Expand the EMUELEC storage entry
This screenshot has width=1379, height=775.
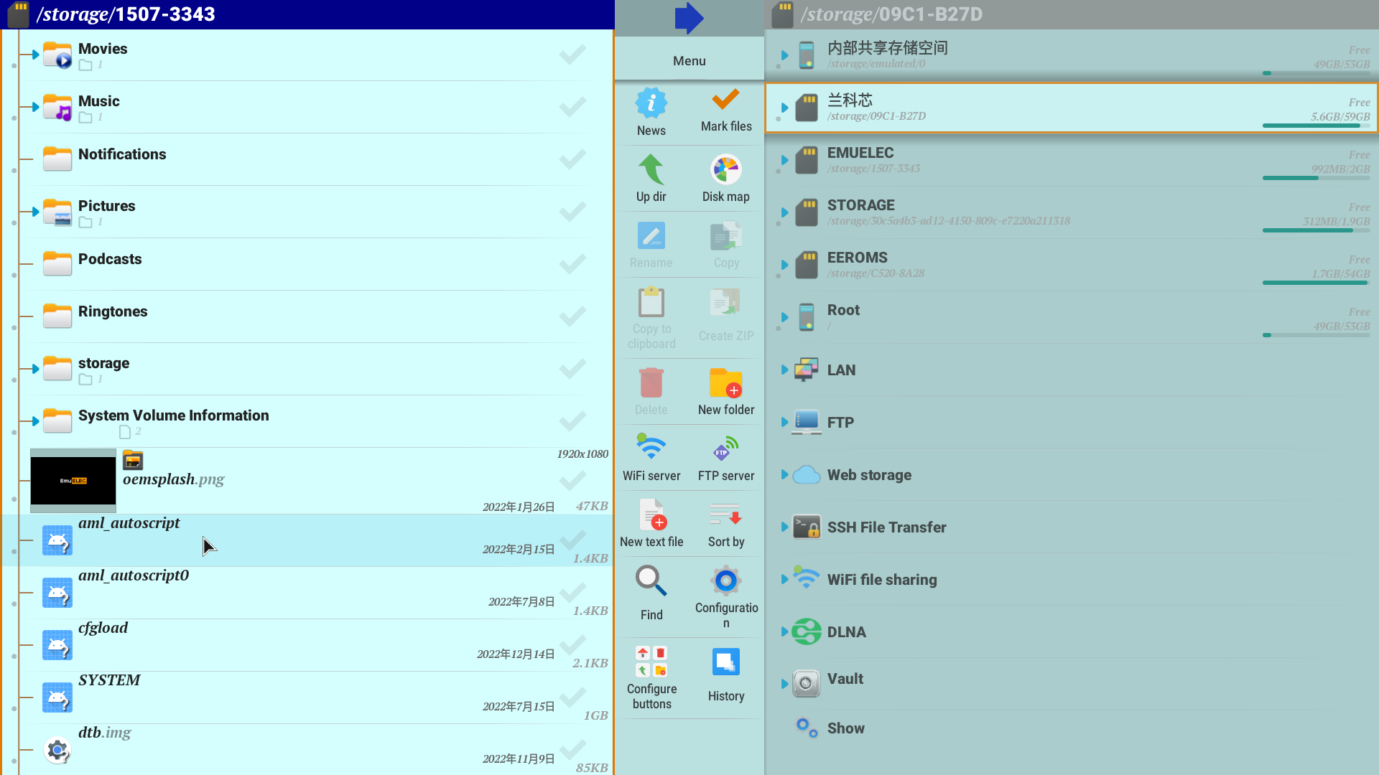pos(784,160)
